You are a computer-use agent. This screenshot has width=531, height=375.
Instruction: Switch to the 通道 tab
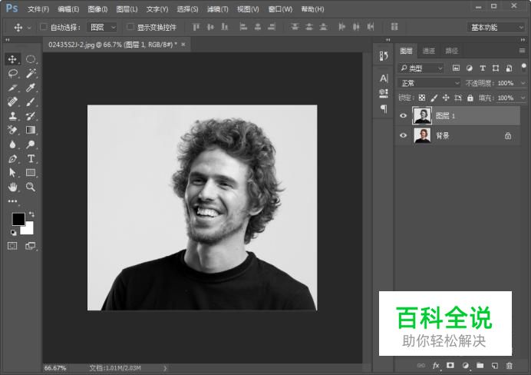pos(429,51)
